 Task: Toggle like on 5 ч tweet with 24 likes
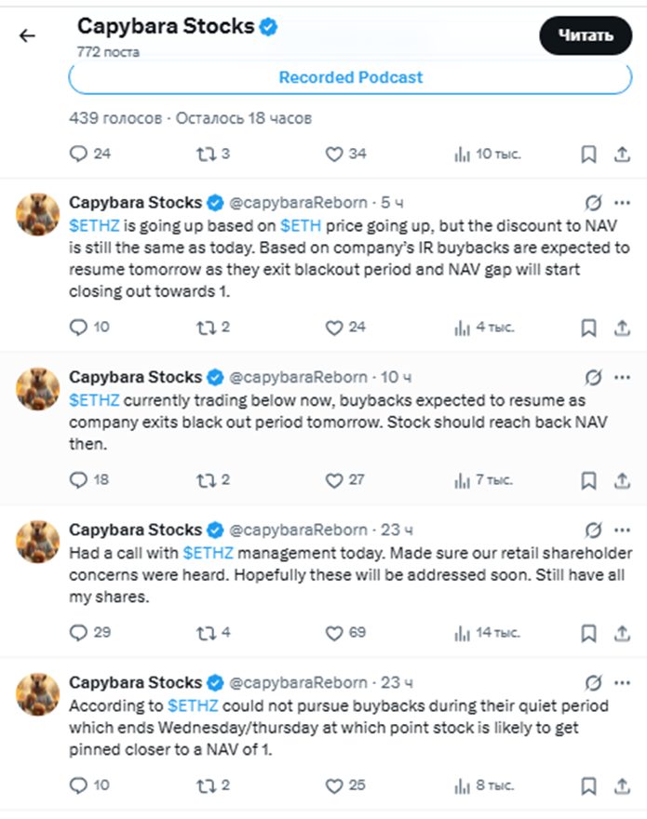[334, 328]
